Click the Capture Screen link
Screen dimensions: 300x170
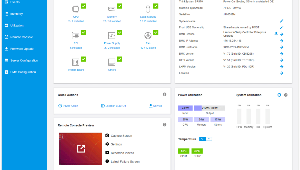click(122, 136)
